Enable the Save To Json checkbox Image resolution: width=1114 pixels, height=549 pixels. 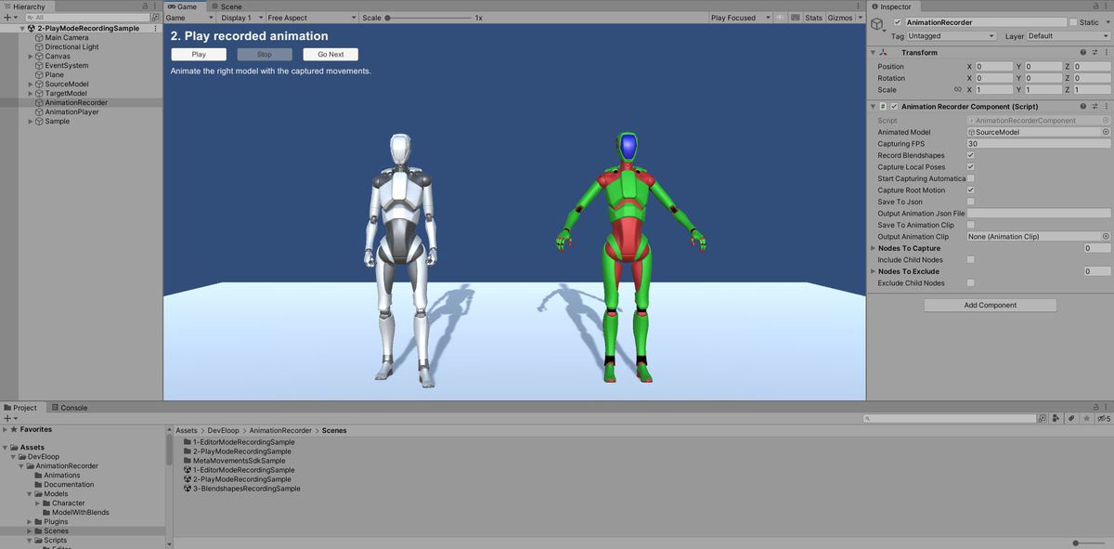pos(971,202)
